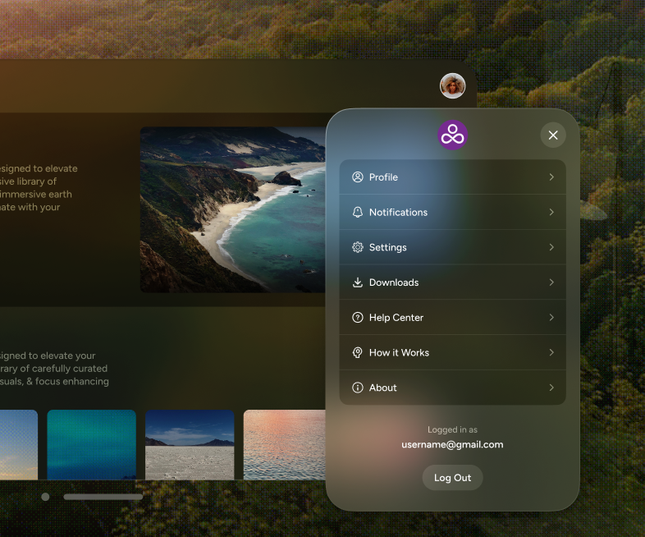Click the username@gmail.com email text

[x=452, y=445]
